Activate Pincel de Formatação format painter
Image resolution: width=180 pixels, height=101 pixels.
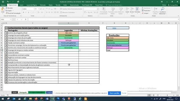[x=13, y=13]
